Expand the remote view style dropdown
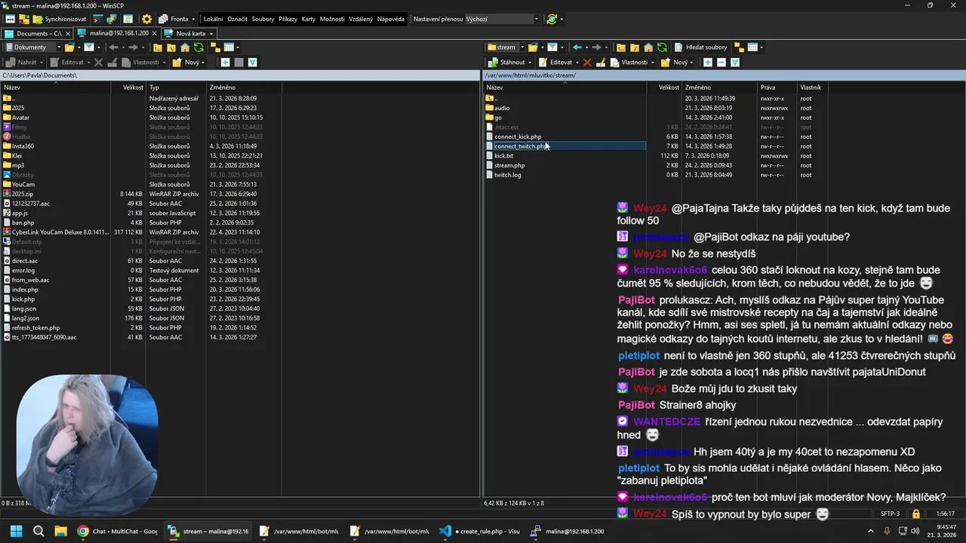The height and width of the screenshot is (543, 966). (x=761, y=47)
